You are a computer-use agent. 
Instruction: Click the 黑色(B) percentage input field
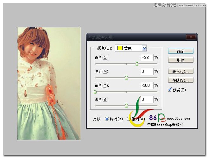[x=147, y=100]
